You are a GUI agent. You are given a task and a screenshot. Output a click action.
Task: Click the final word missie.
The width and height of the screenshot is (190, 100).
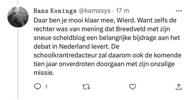pyautogui.click(x=44, y=73)
